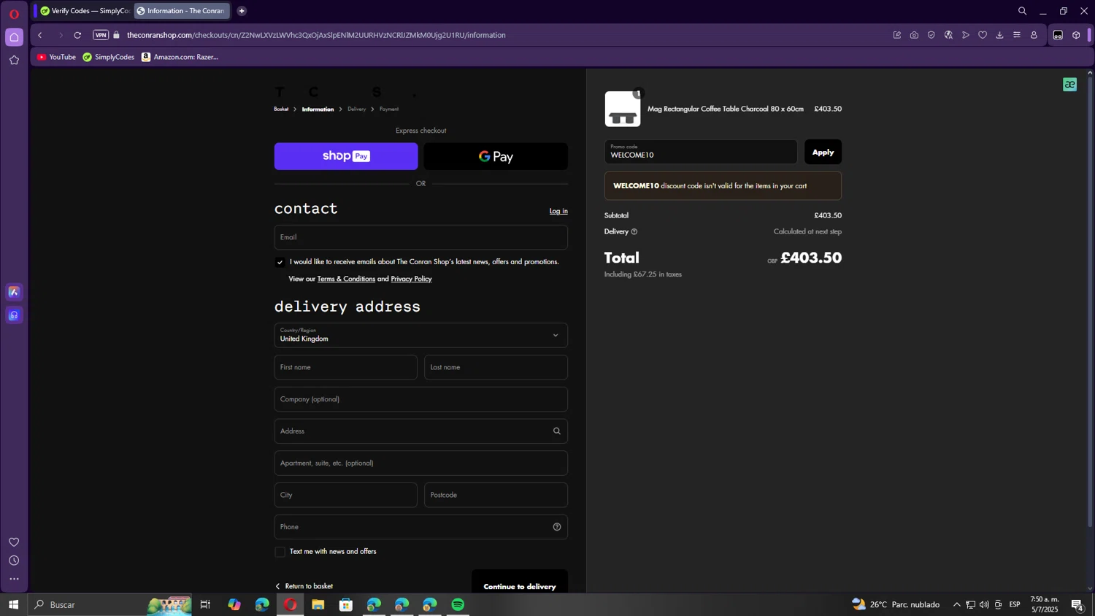Open File Explorer from the taskbar
The width and height of the screenshot is (1095, 616).
click(x=318, y=604)
